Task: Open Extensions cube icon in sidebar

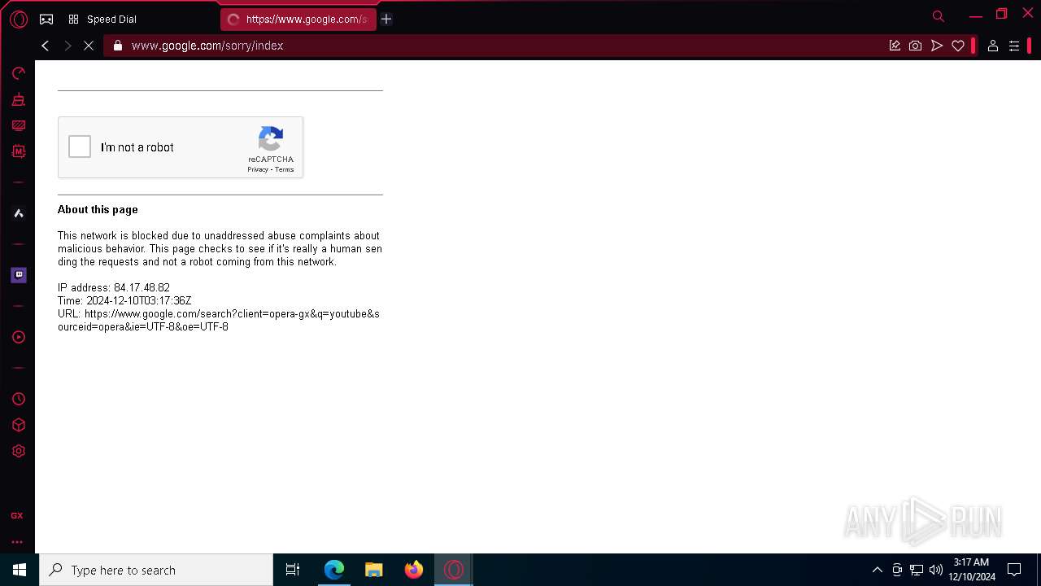Action: [x=18, y=425]
